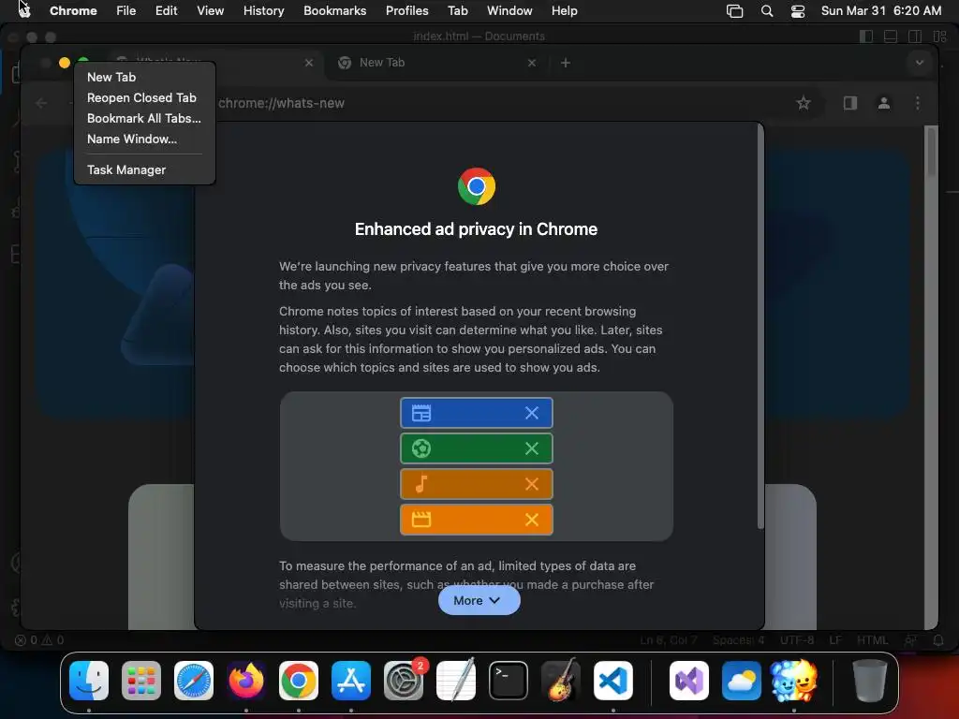Open VS Code customize layout icon
Screen dimensions: 959x719
click(939, 37)
